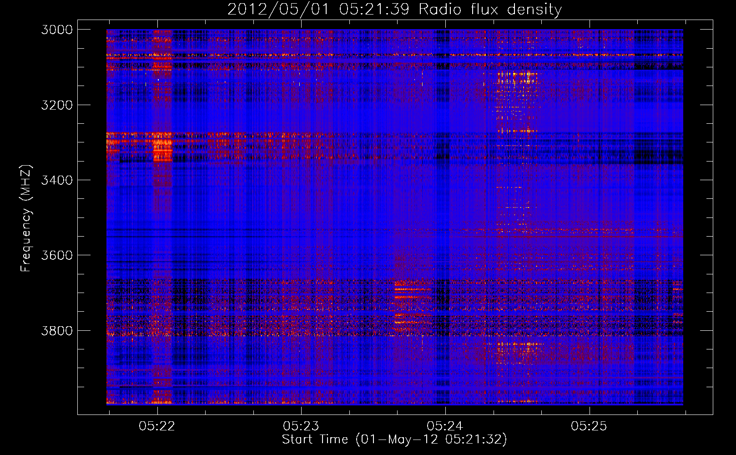Click the '05:24' time axis label
Viewport: 736px width, 455px height.
click(x=445, y=426)
